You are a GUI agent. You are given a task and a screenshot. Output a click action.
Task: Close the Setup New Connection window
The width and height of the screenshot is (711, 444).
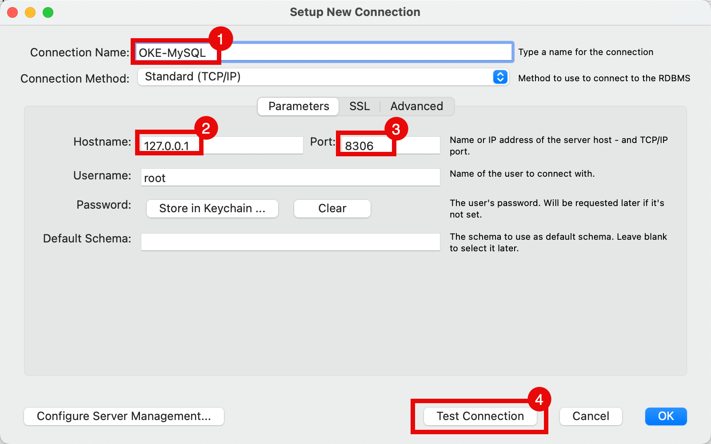(13, 12)
